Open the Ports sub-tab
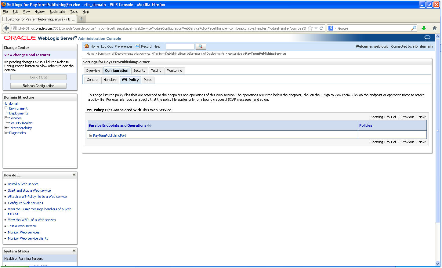The width and height of the screenshot is (442, 268). tap(148, 80)
